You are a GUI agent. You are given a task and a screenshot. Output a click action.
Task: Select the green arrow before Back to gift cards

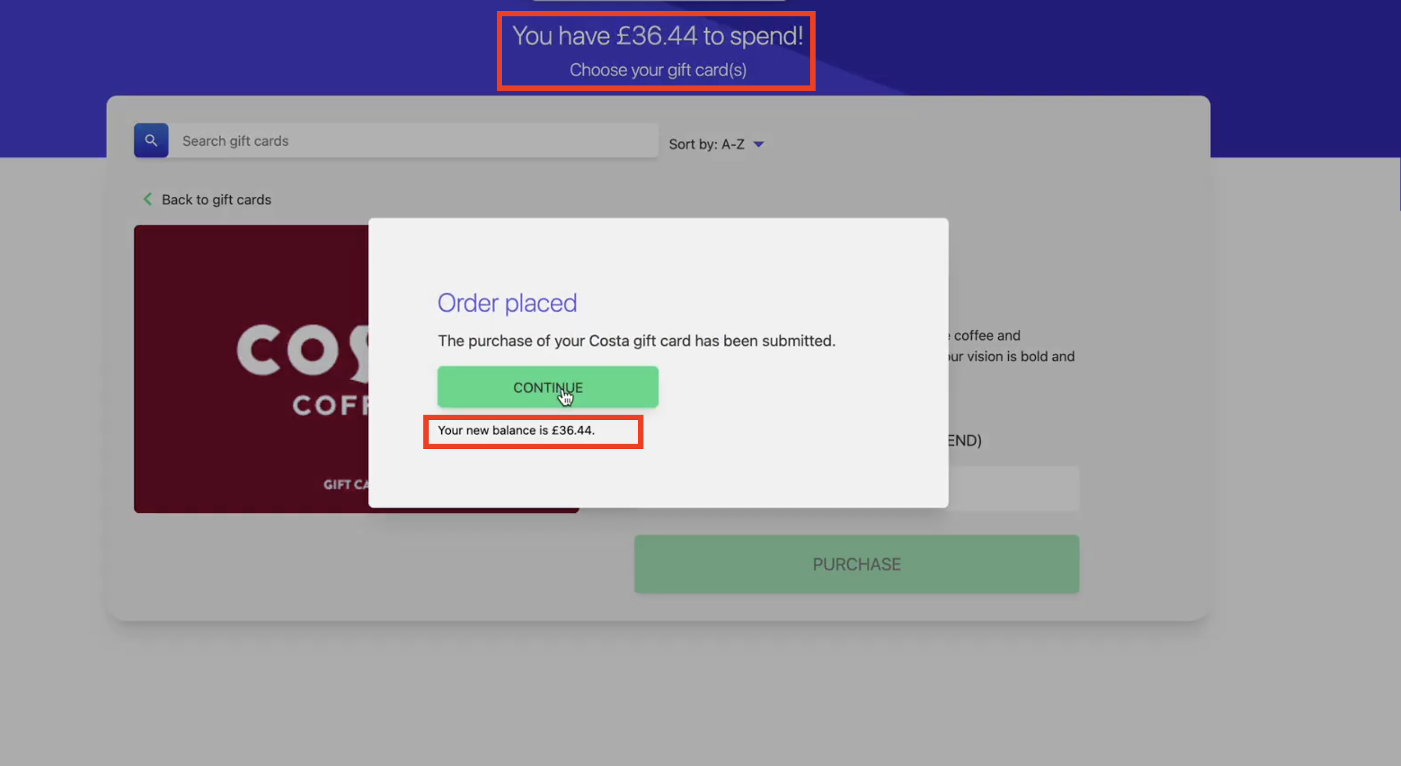147,199
